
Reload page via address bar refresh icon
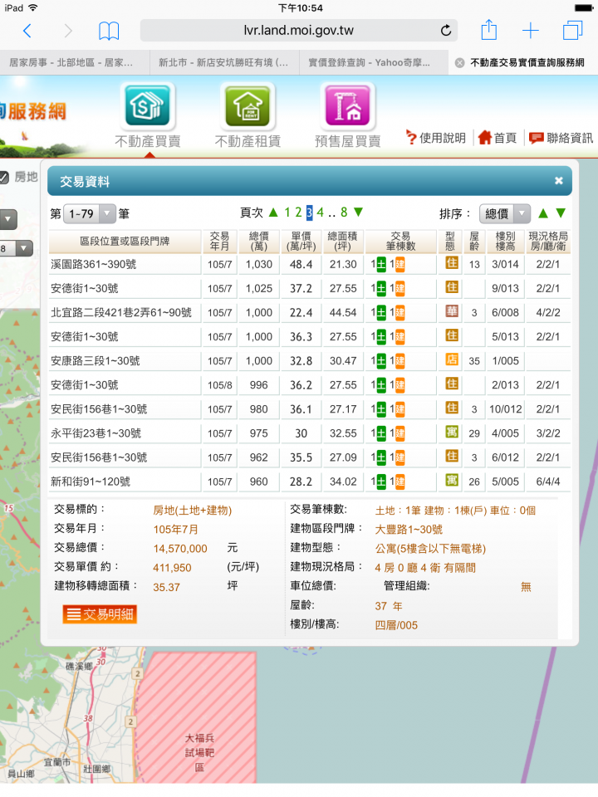tap(446, 32)
